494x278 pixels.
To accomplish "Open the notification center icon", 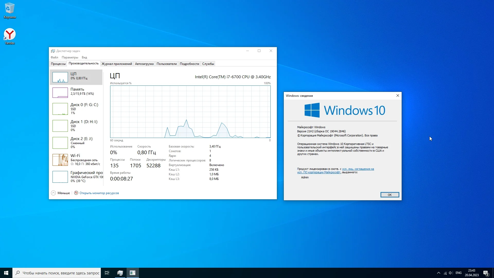I will (x=486, y=273).
